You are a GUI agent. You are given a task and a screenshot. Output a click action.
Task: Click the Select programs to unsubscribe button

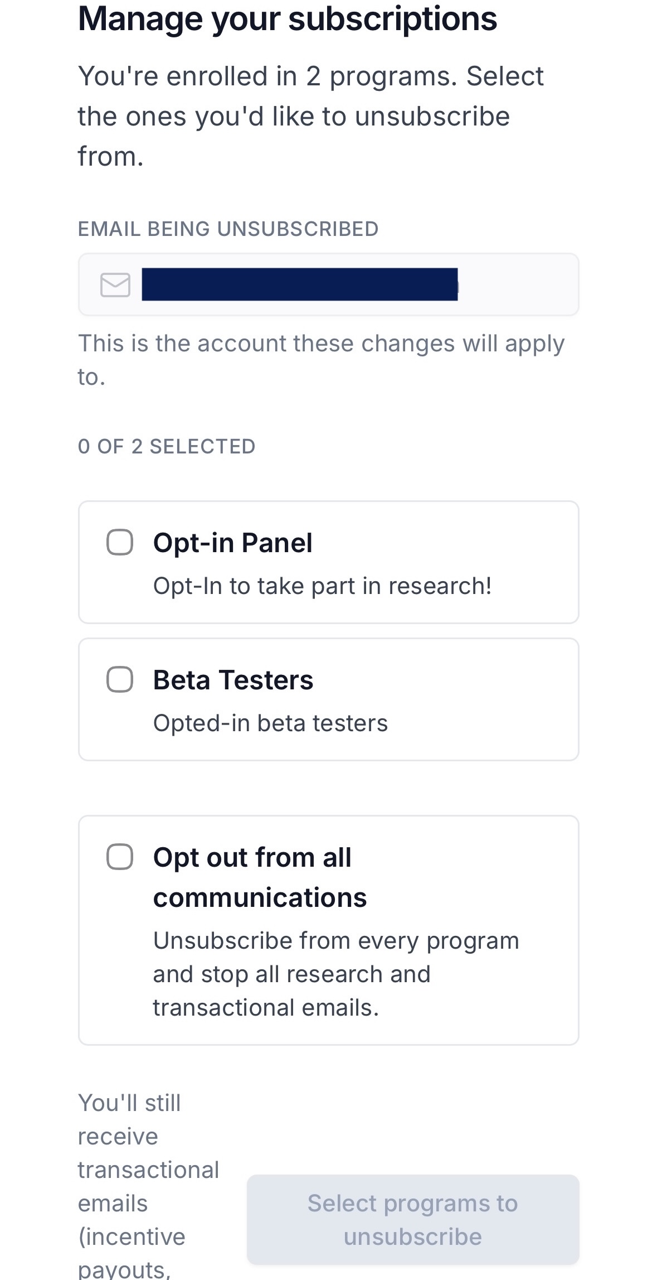coord(413,1219)
